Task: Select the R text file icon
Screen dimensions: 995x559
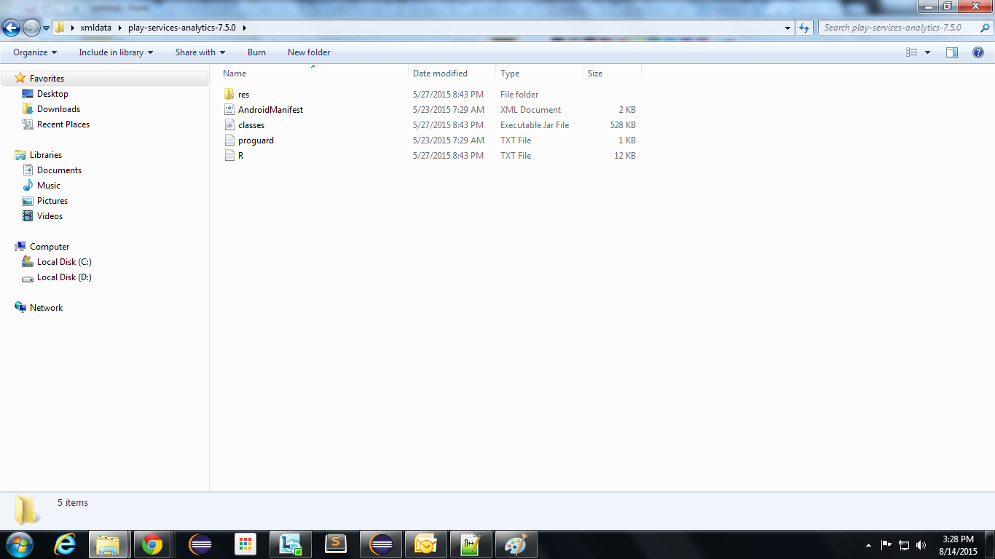Action: (x=229, y=156)
